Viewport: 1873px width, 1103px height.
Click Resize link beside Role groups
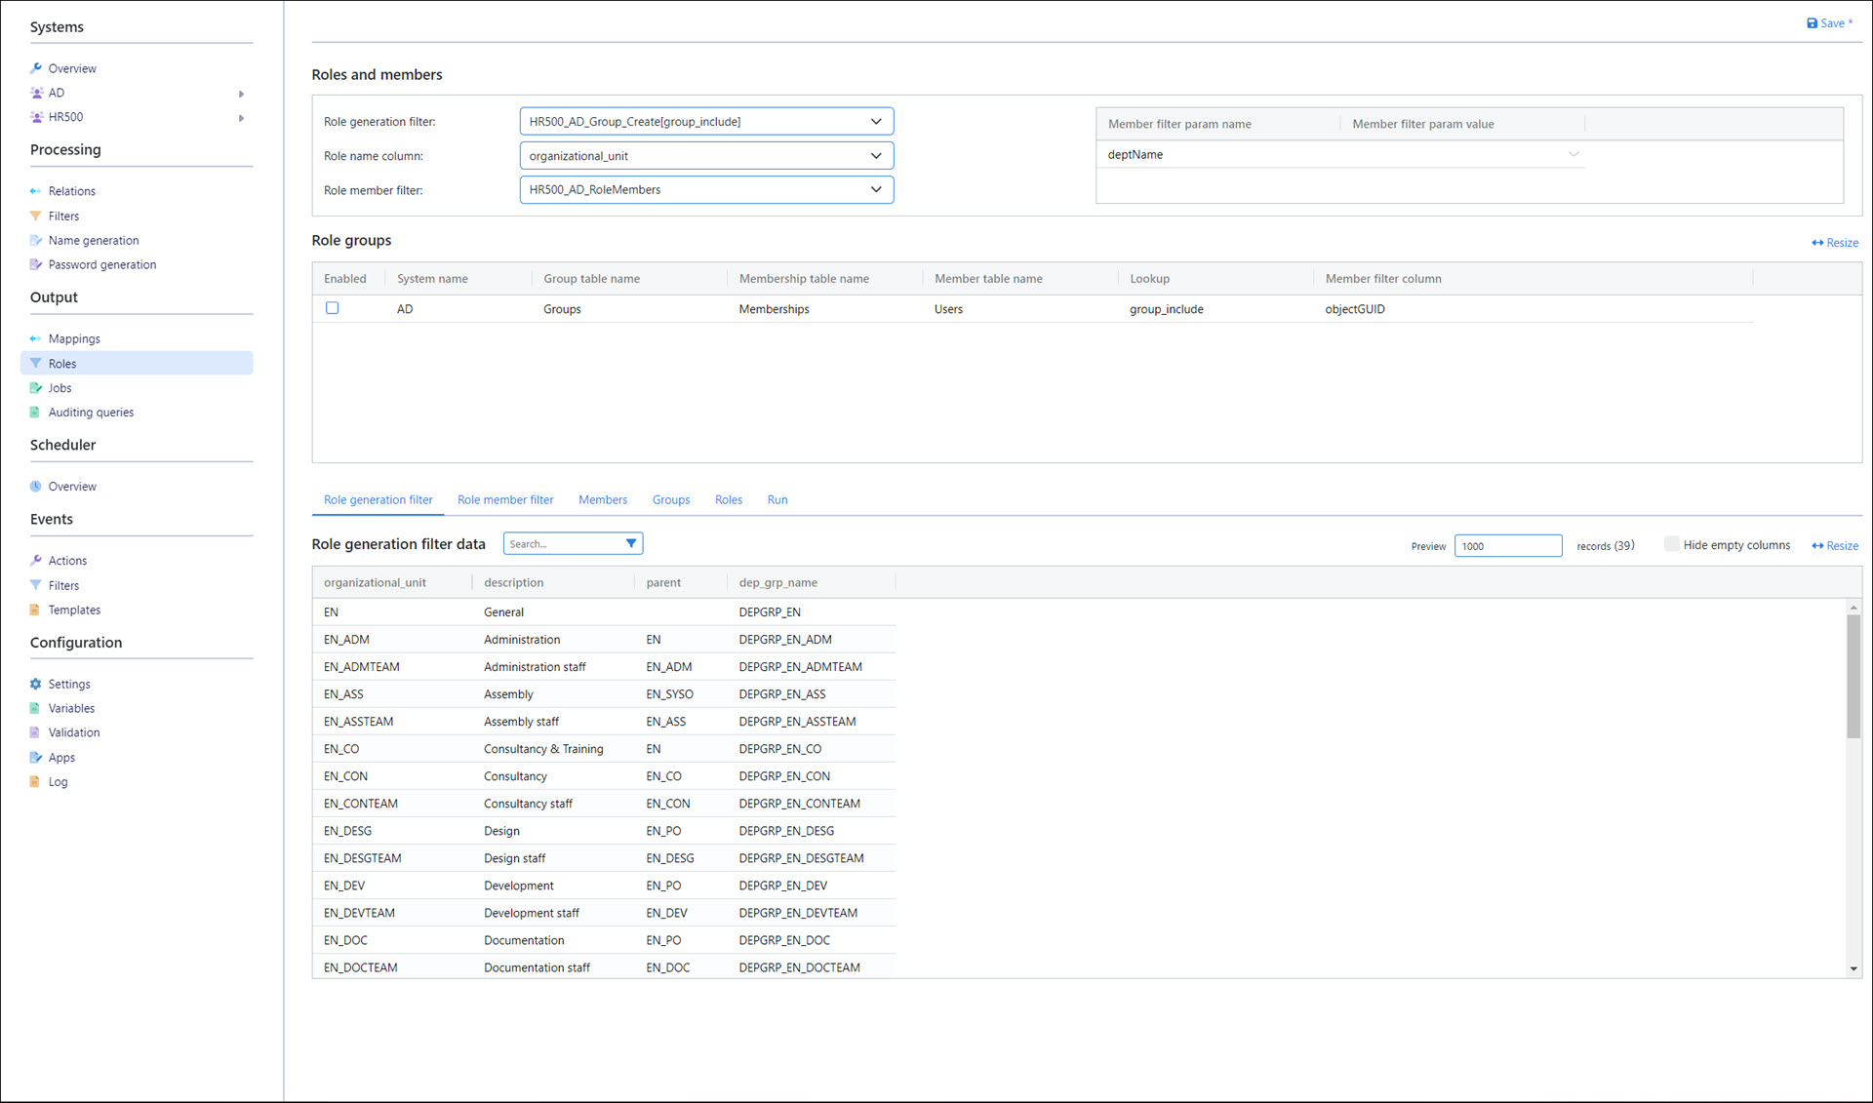point(1835,243)
